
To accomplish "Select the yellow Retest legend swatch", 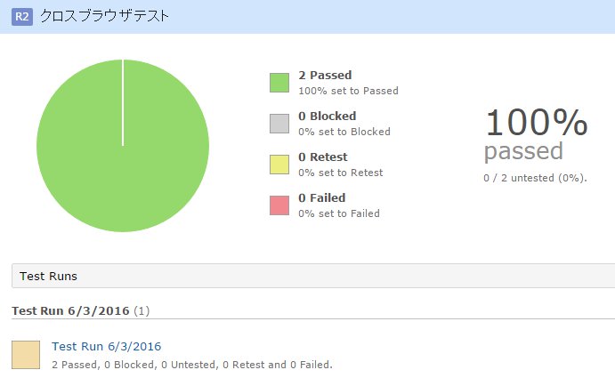I will click(280, 164).
